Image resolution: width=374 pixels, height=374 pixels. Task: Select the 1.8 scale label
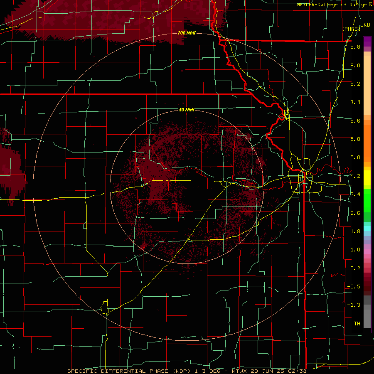tap(355, 231)
